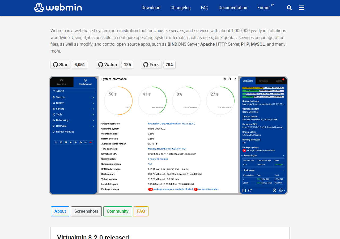This screenshot has width=340, height=239.
Task: Expand the Hardware category in the sidebar
Action: 73,126
